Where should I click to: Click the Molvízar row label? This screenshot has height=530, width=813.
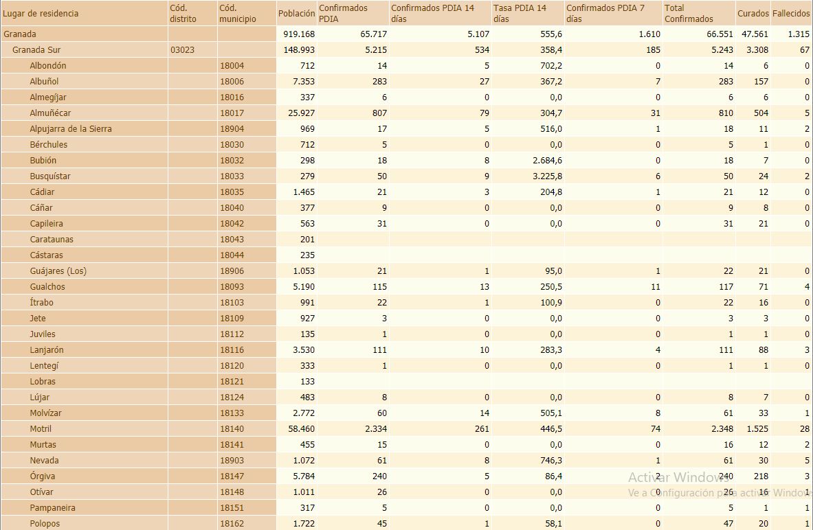[45, 413]
